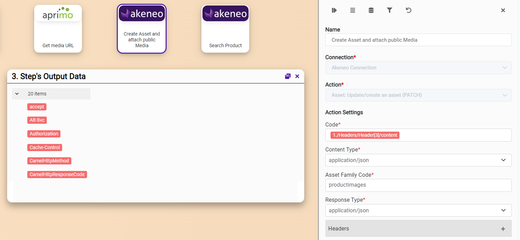
Task: Click the undo reset arrow icon
Action: (x=408, y=10)
